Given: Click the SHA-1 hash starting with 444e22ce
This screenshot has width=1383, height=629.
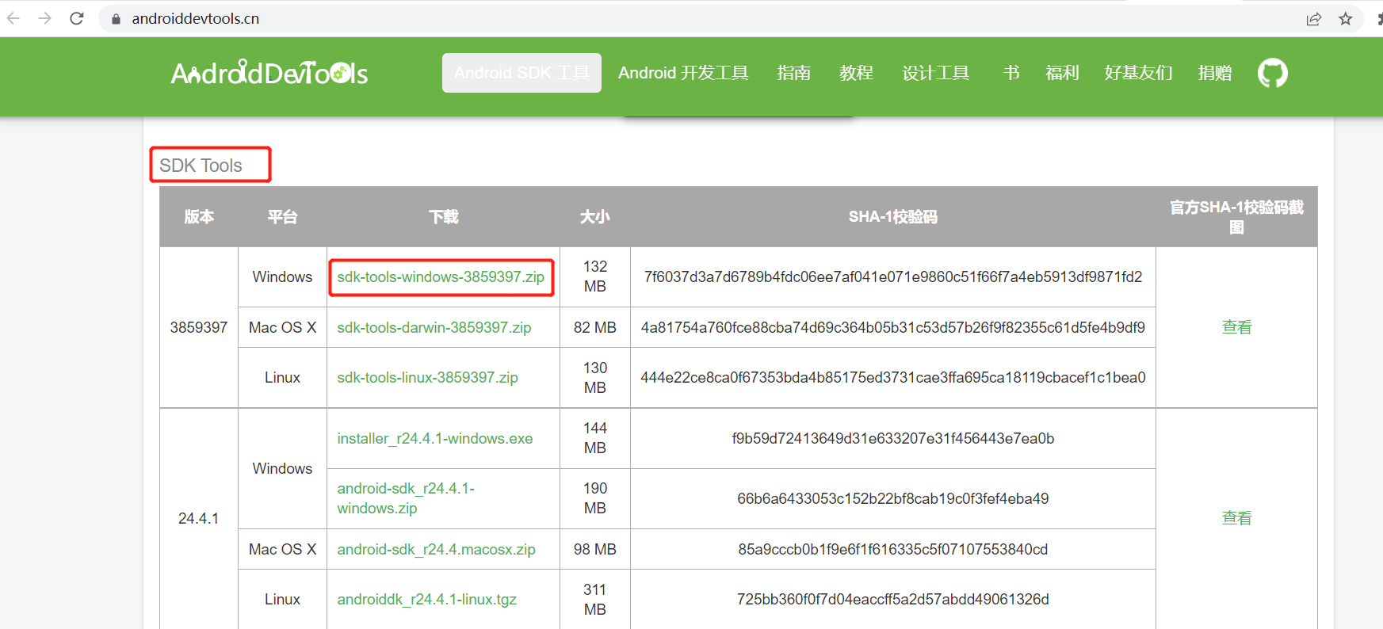Looking at the screenshot, I should point(893,378).
